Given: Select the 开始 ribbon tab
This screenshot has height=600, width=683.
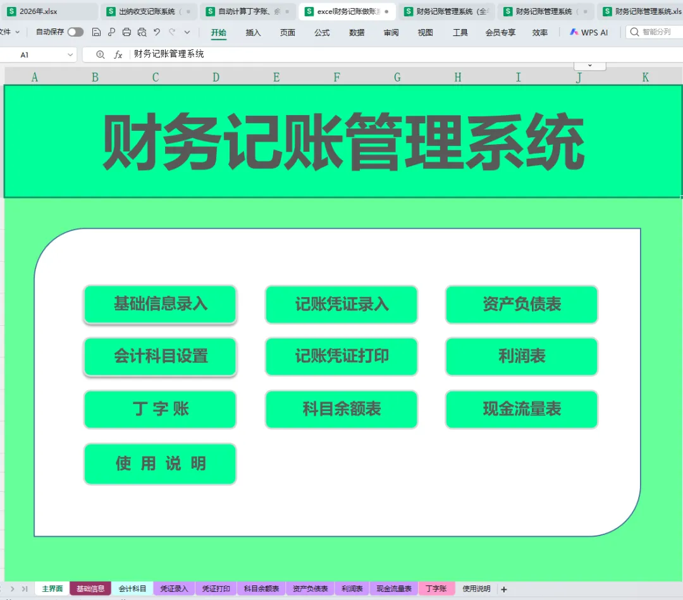Looking at the screenshot, I should (219, 33).
